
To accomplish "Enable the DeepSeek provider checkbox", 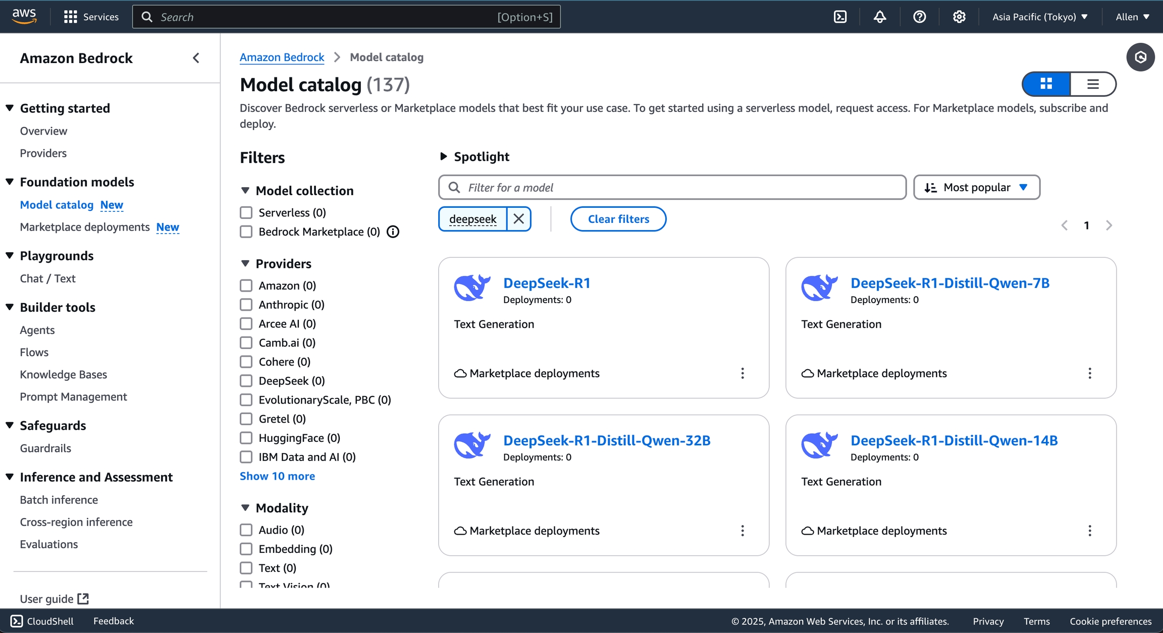I will coord(246,381).
